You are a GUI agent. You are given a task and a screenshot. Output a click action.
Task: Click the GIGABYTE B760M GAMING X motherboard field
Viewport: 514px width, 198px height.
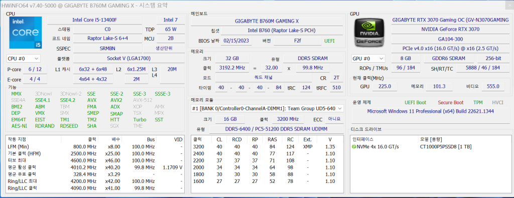(x=267, y=21)
